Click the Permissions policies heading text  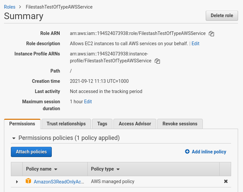pyautogui.click(x=69, y=138)
